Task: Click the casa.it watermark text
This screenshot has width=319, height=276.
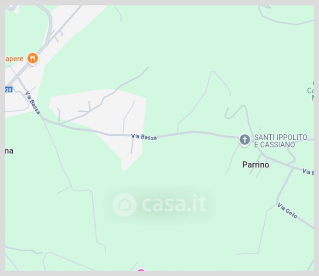Action: click(x=174, y=204)
